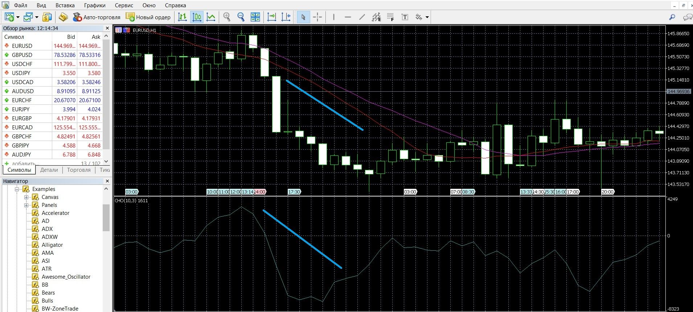Click the New Chart toolbar icon
Image resolution: width=693 pixels, height=312 pixels.
tap(9, 17)
